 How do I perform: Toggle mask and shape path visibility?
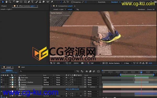[70, 63]
